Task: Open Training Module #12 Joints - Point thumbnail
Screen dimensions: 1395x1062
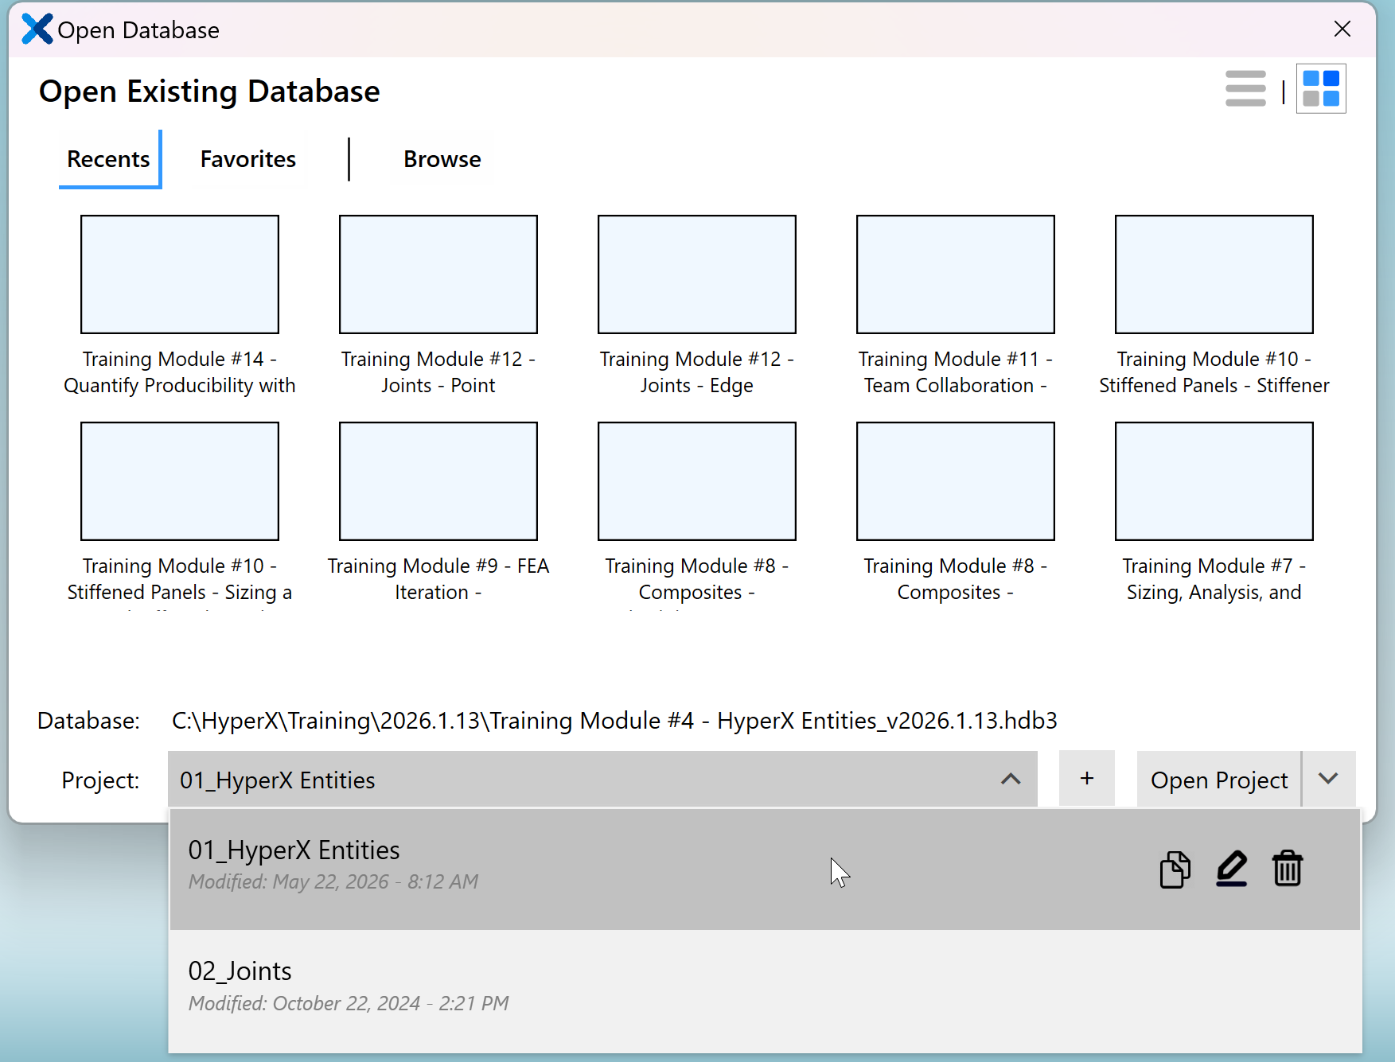Action: [438, 274]
